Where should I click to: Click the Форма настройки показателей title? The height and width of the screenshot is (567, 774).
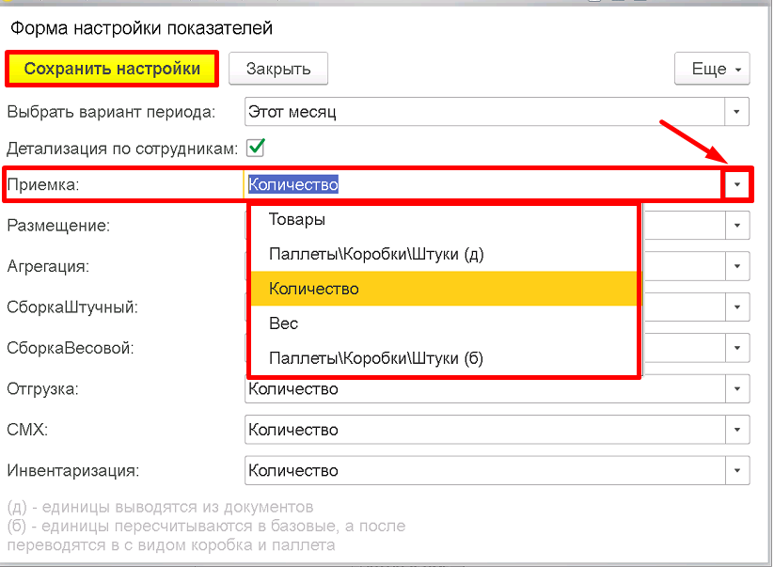[x=141, y=28]
